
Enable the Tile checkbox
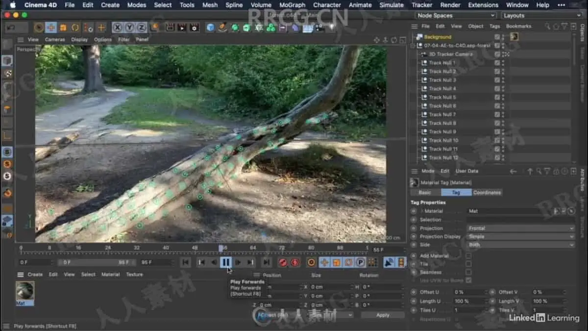468,264
